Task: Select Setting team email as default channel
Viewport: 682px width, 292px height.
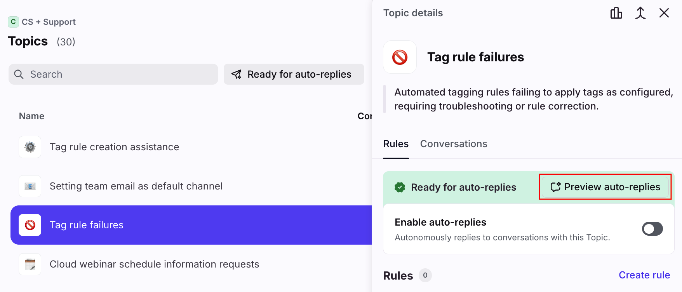Action: (x=136, y=186)
